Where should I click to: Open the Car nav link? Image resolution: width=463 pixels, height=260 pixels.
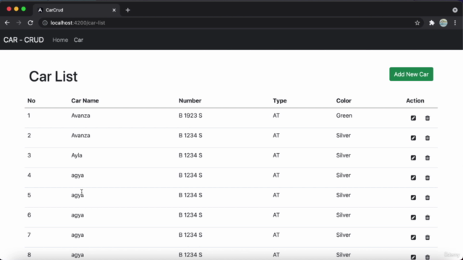pyautogui.click(x=78, y=40)
